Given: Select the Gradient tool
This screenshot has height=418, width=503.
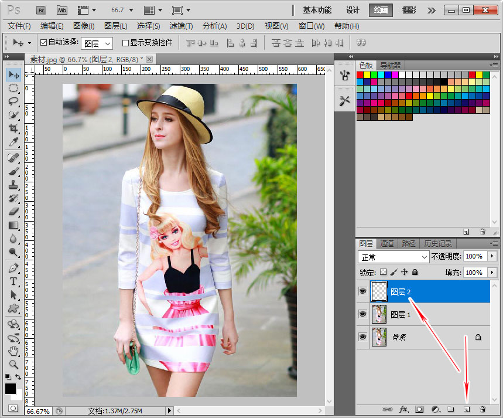Looking at the screenshot, I should click(x=13, y=225).
